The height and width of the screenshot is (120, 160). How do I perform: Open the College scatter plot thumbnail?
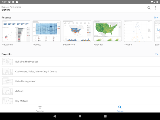click(x=138, y=31)
